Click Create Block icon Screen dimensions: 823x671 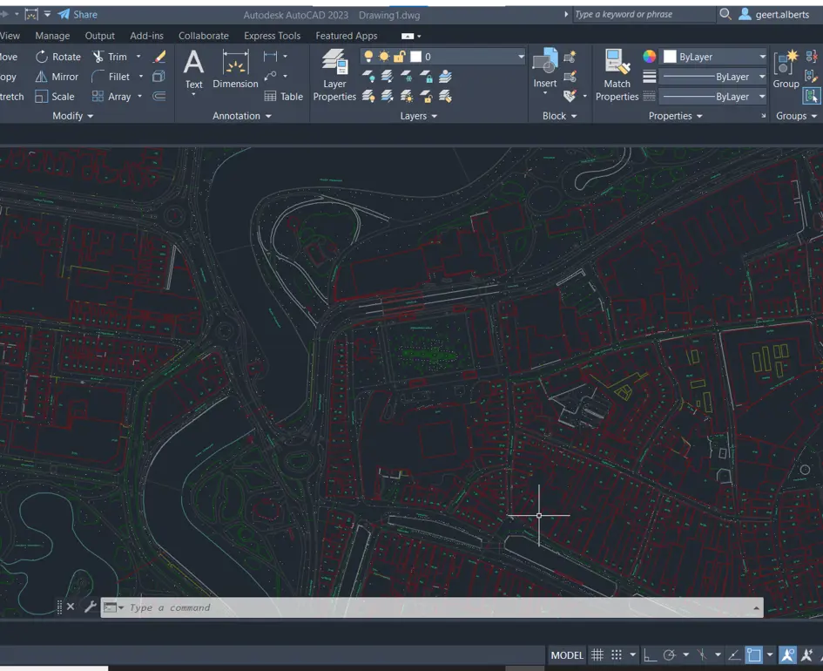point(570,57)
